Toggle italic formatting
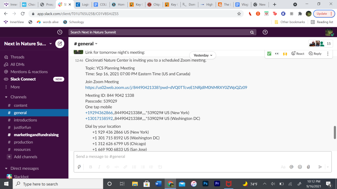Viewport: 337px width, 189px height. pos(99,167)
